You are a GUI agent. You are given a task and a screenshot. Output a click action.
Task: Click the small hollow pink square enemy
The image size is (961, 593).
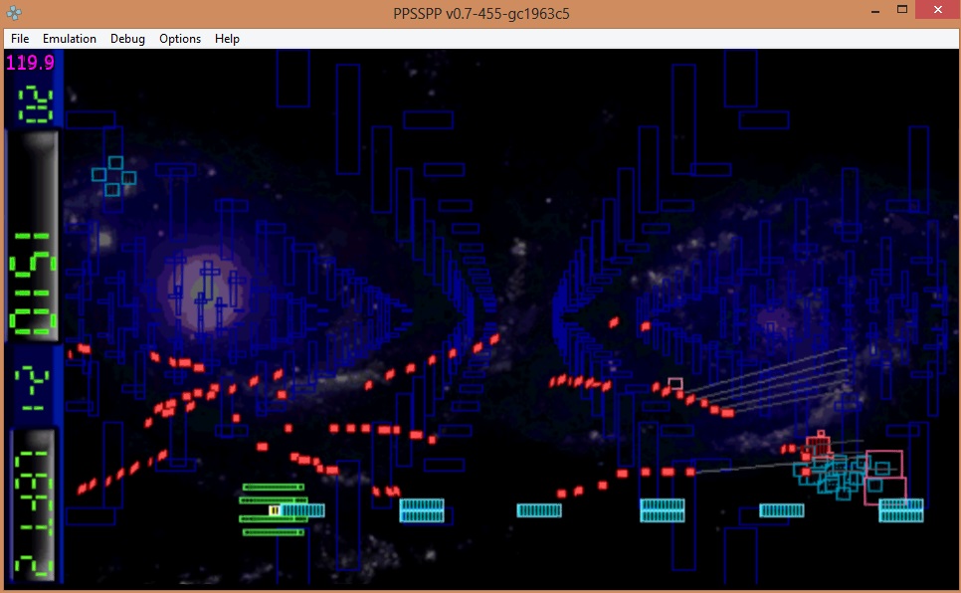point(675,384)
